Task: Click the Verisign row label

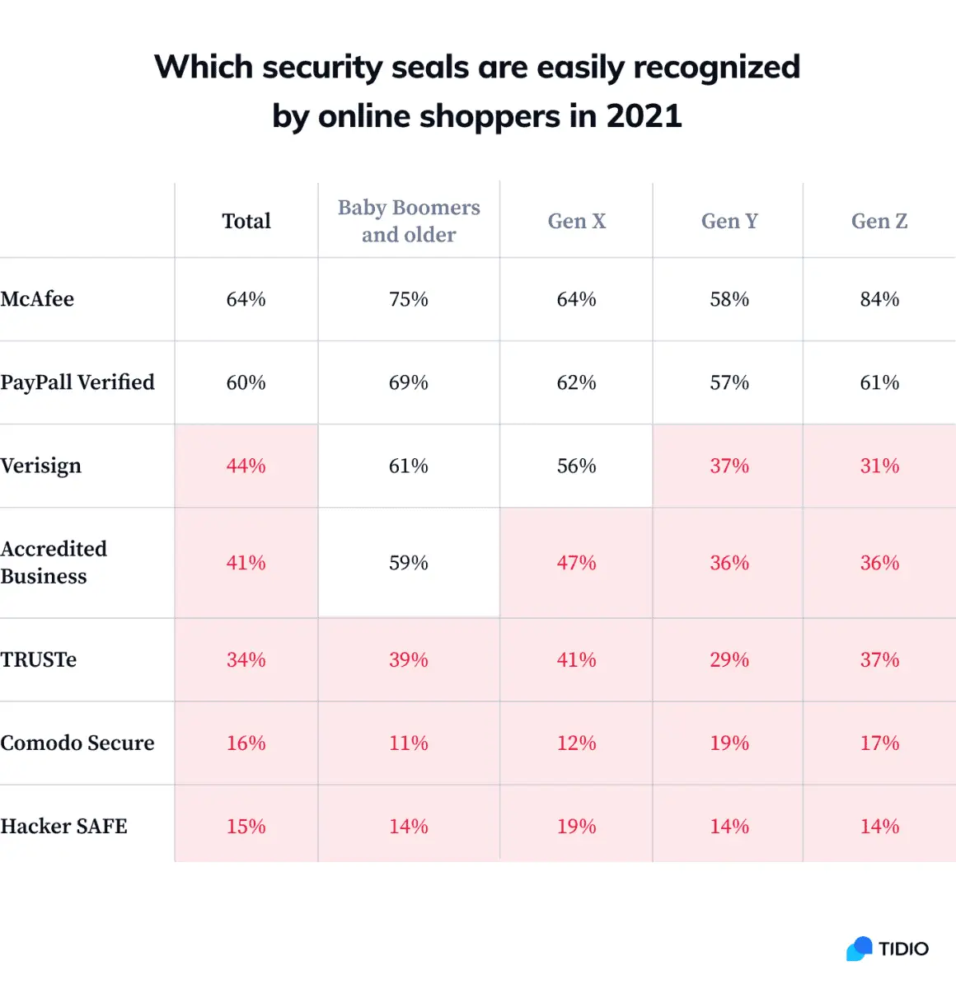Action: tap(41, 466)
